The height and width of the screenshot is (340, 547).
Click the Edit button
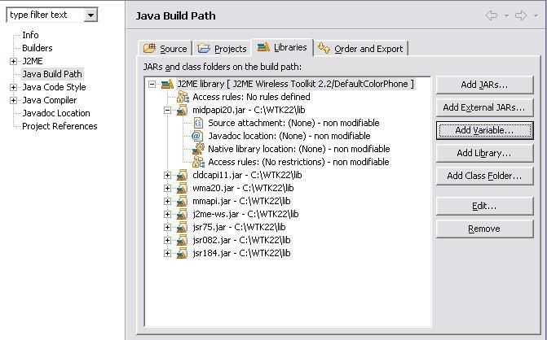pos(484,206)
